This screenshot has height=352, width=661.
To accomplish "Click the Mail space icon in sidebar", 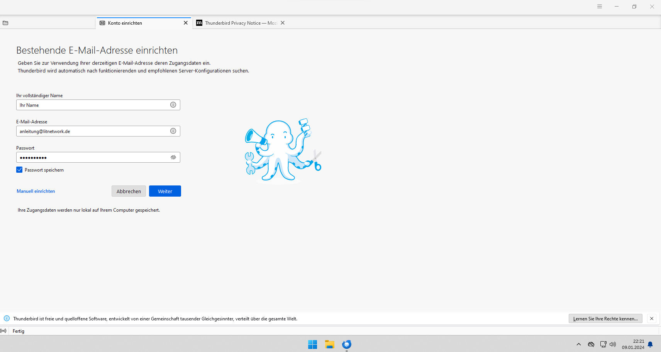I will point(5,23).
